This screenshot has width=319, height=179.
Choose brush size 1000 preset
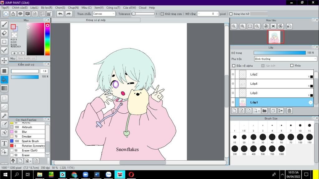(281, 150)
